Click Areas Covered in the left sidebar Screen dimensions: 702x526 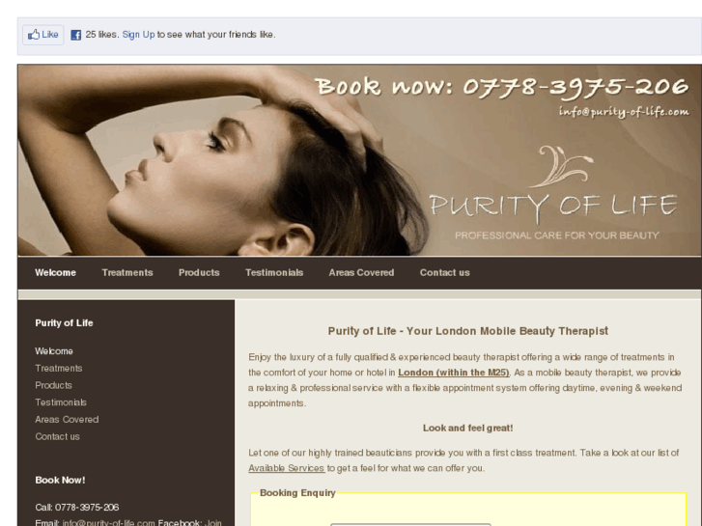[67, 420]
